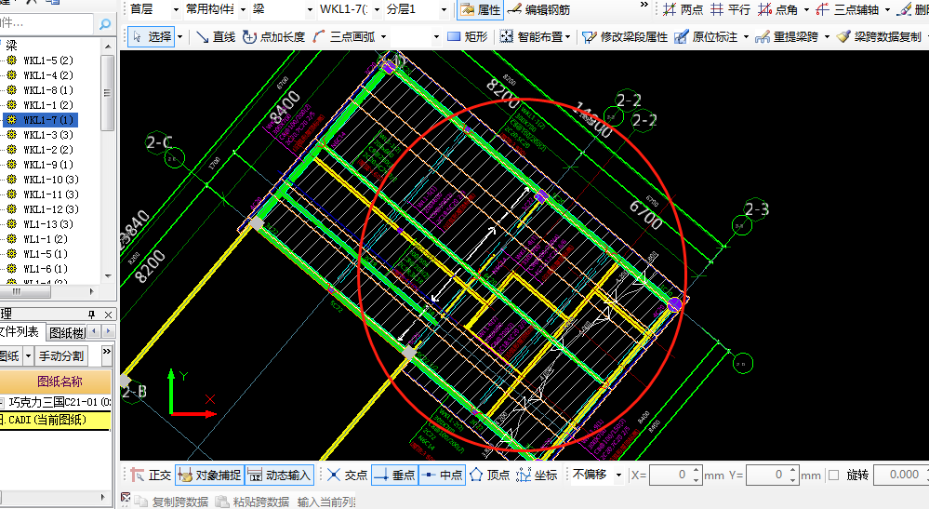This screenshot has width=929, height=509.
Task: Select WKL1-10 (3) in component list
Action: pos(51,180)
